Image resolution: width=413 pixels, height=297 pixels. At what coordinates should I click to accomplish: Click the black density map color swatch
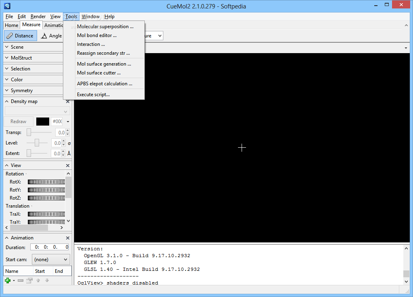43,122
